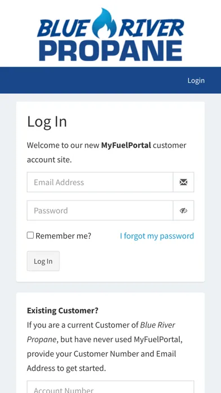
Task: Click the word BLUE in the header logo
Action: (64, 28)
